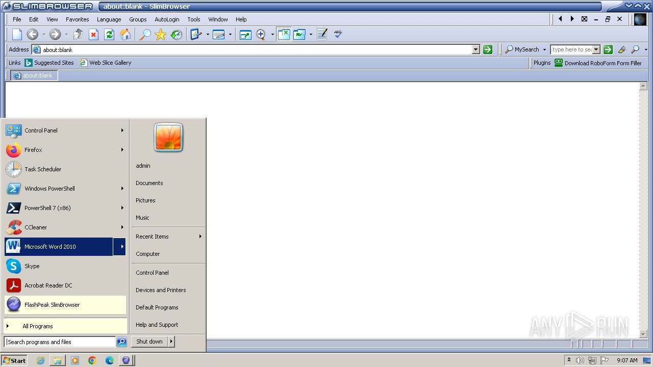
Task: Open Acrobat Reader DC from Start menu
Action: pyautogui.click(x=65, y=285)
